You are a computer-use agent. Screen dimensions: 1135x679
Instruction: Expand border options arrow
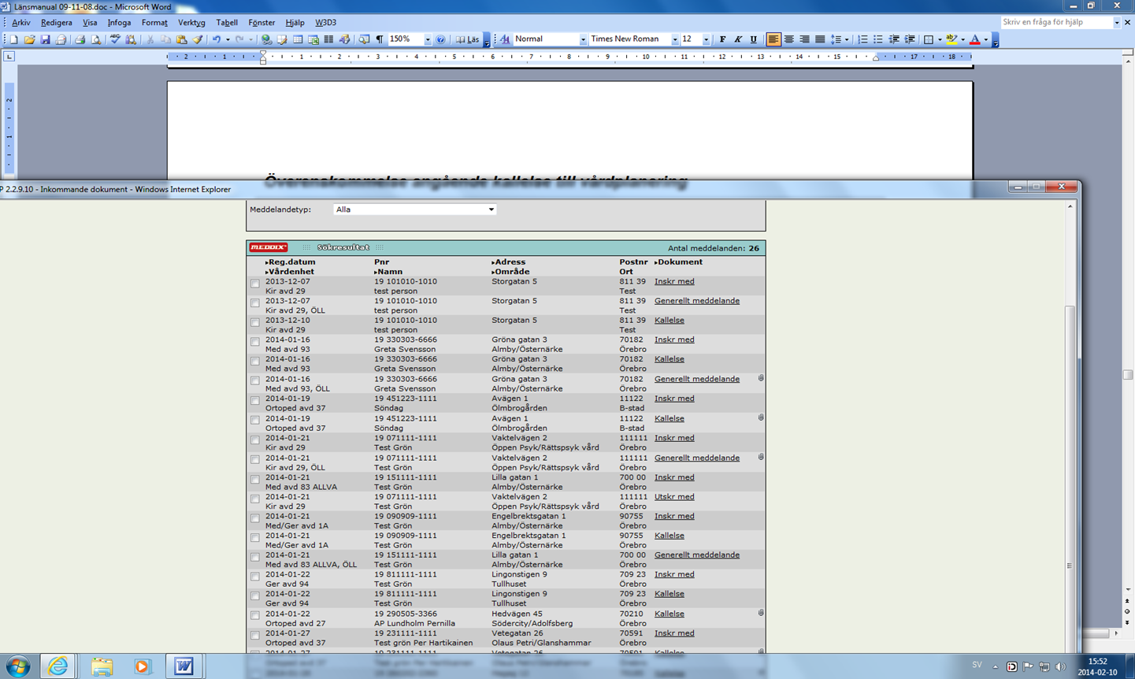click(940, 39)
